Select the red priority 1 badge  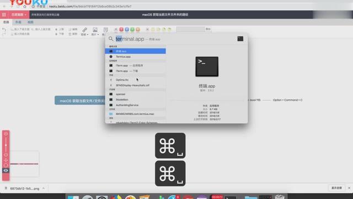(x=121, y=29)
